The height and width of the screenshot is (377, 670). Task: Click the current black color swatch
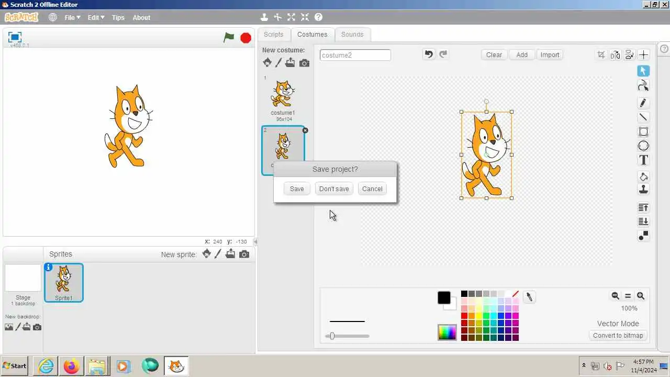(x=444, y=298)
